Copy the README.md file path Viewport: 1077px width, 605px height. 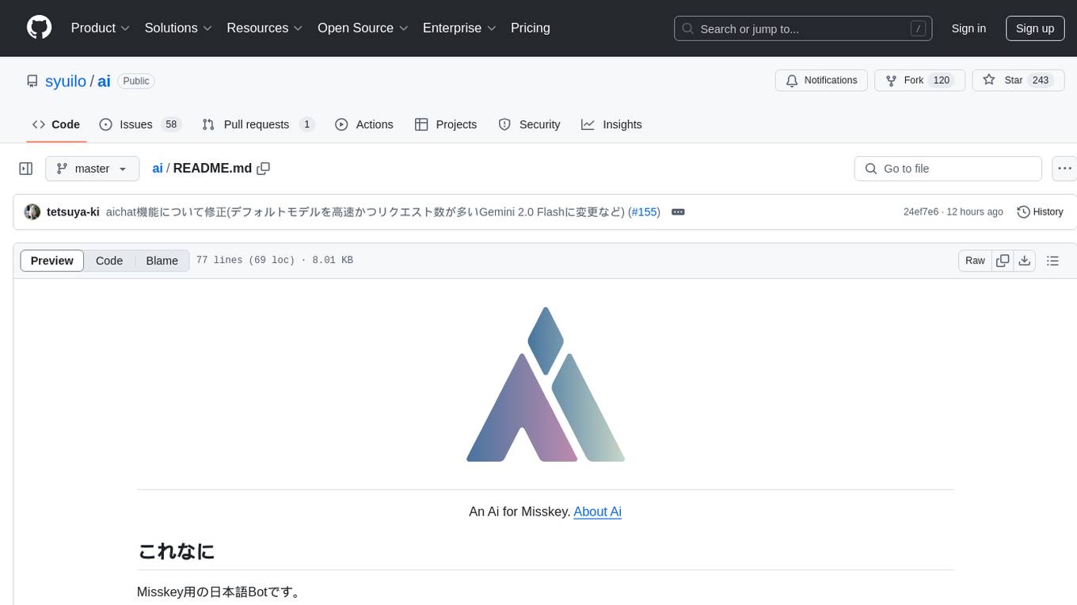pos(264,168)
